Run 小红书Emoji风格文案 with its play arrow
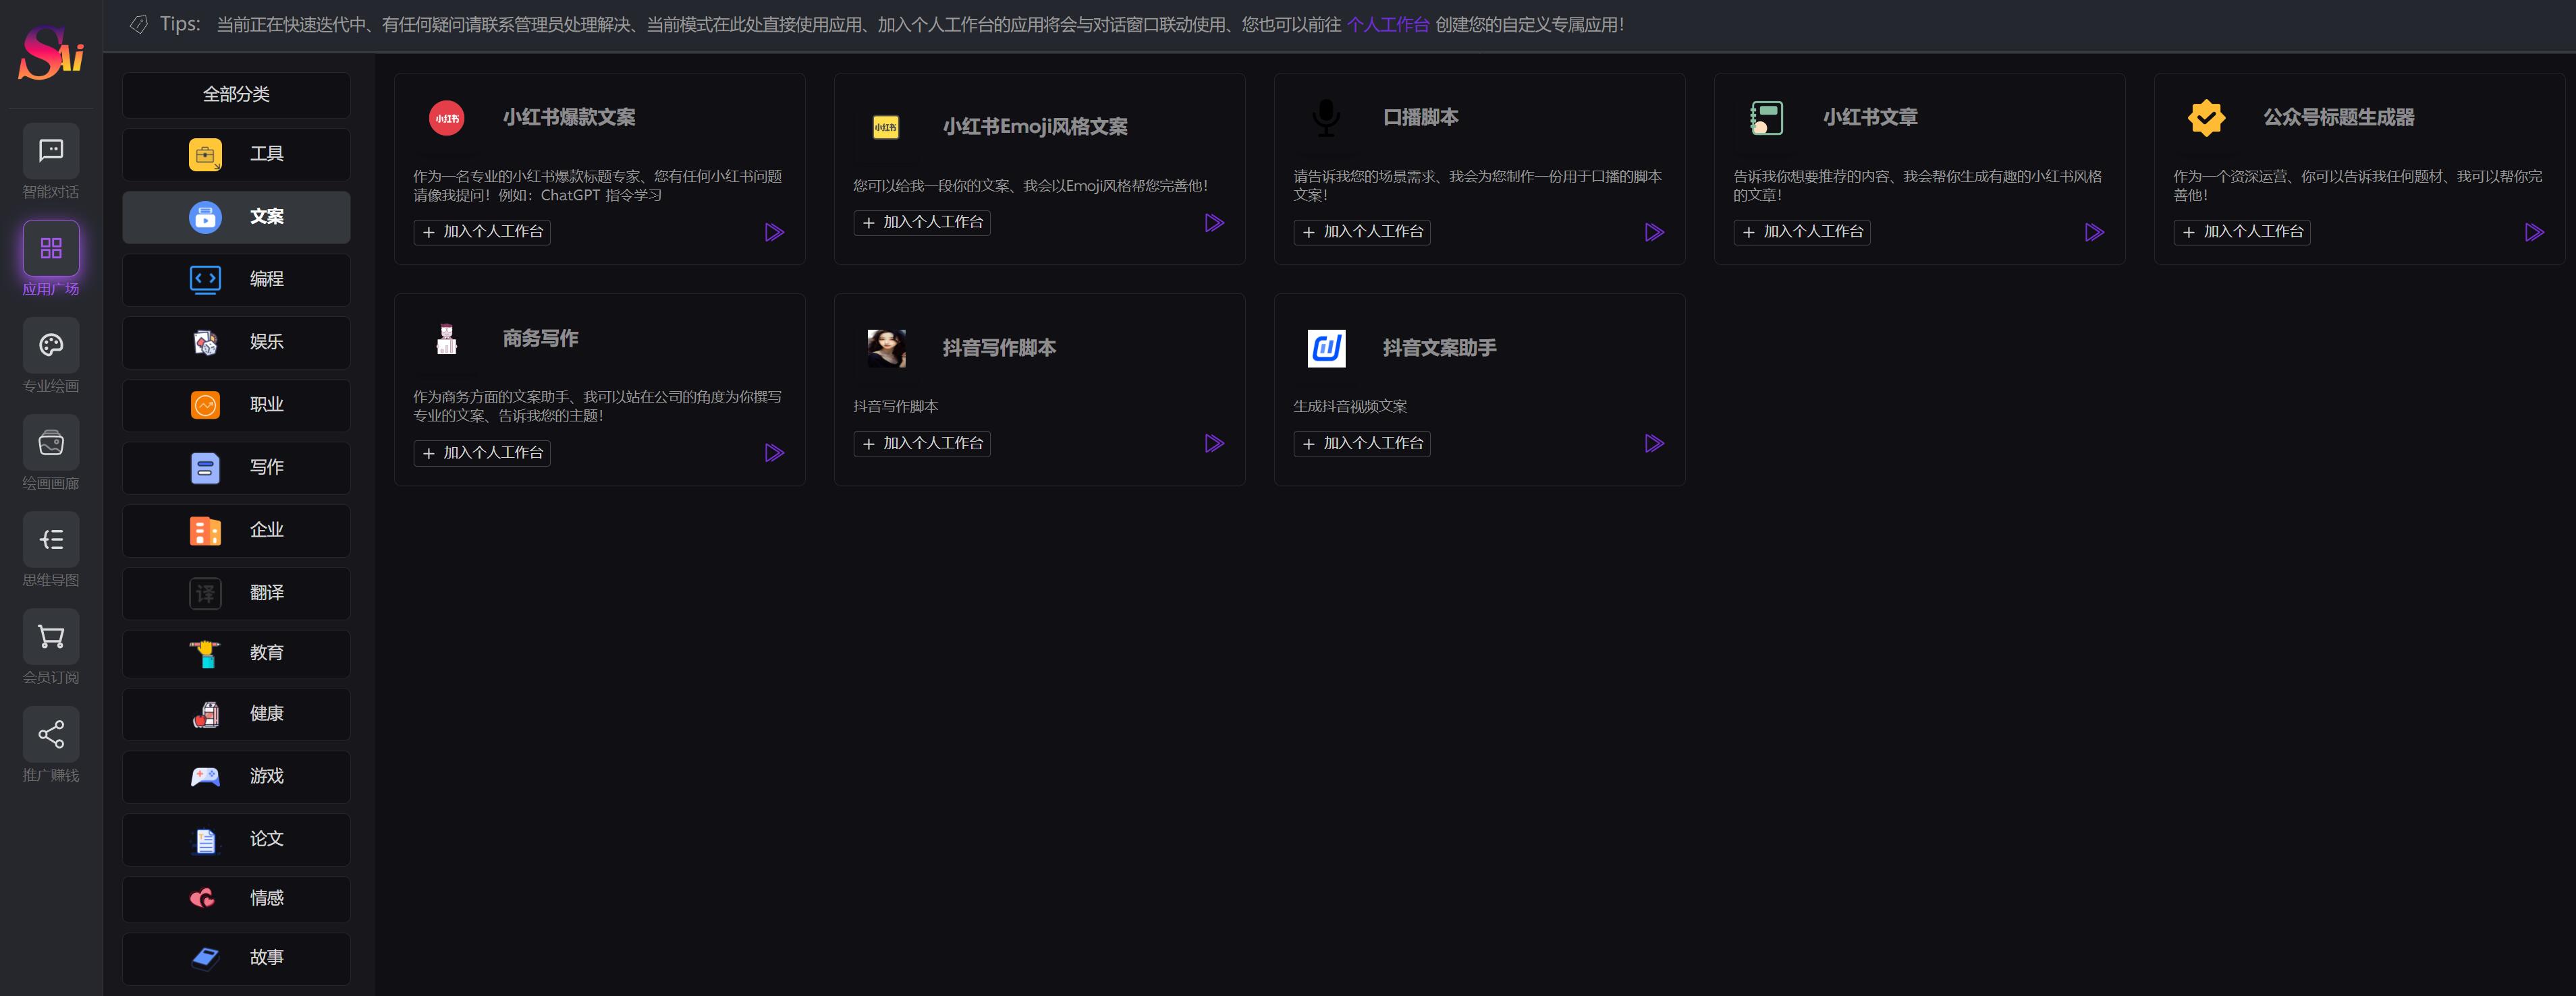The width and height of the screenshot is (2576, 996). pos(1214,223)
